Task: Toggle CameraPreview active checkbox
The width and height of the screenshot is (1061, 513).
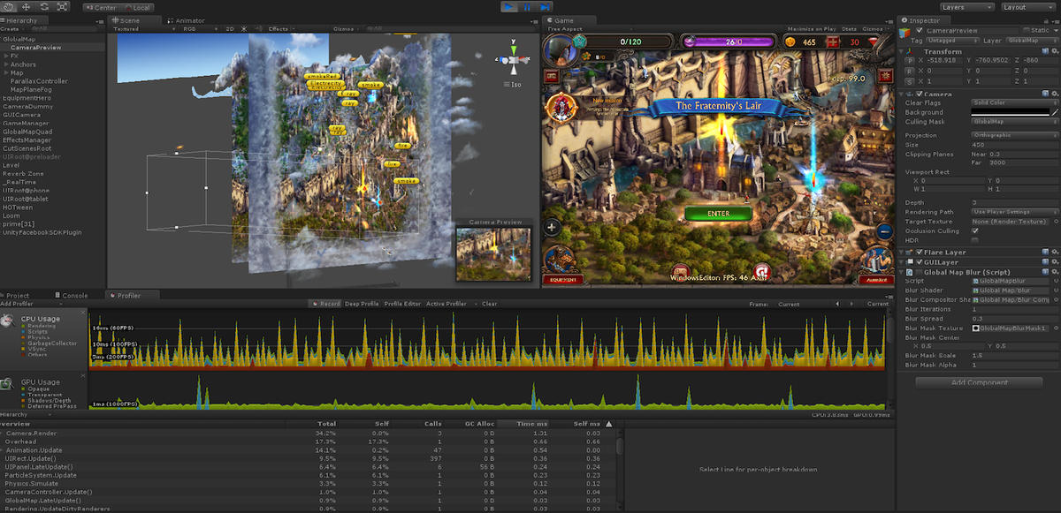Action: pyautogui.click(x=920, y=32)
